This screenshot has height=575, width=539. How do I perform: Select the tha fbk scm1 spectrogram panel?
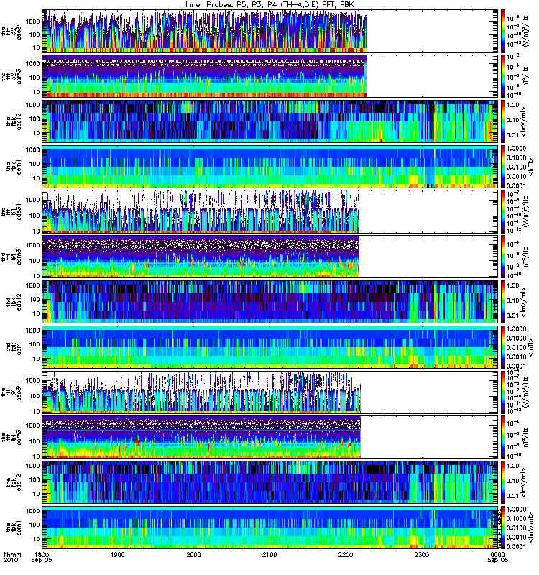coord(270,167)
